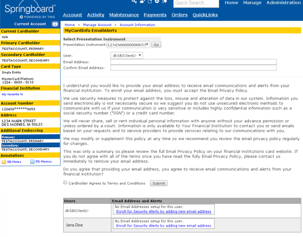This screenshot has width=303, height=237.
Task: Open the Payments menu
Action: tap(155, 15)
